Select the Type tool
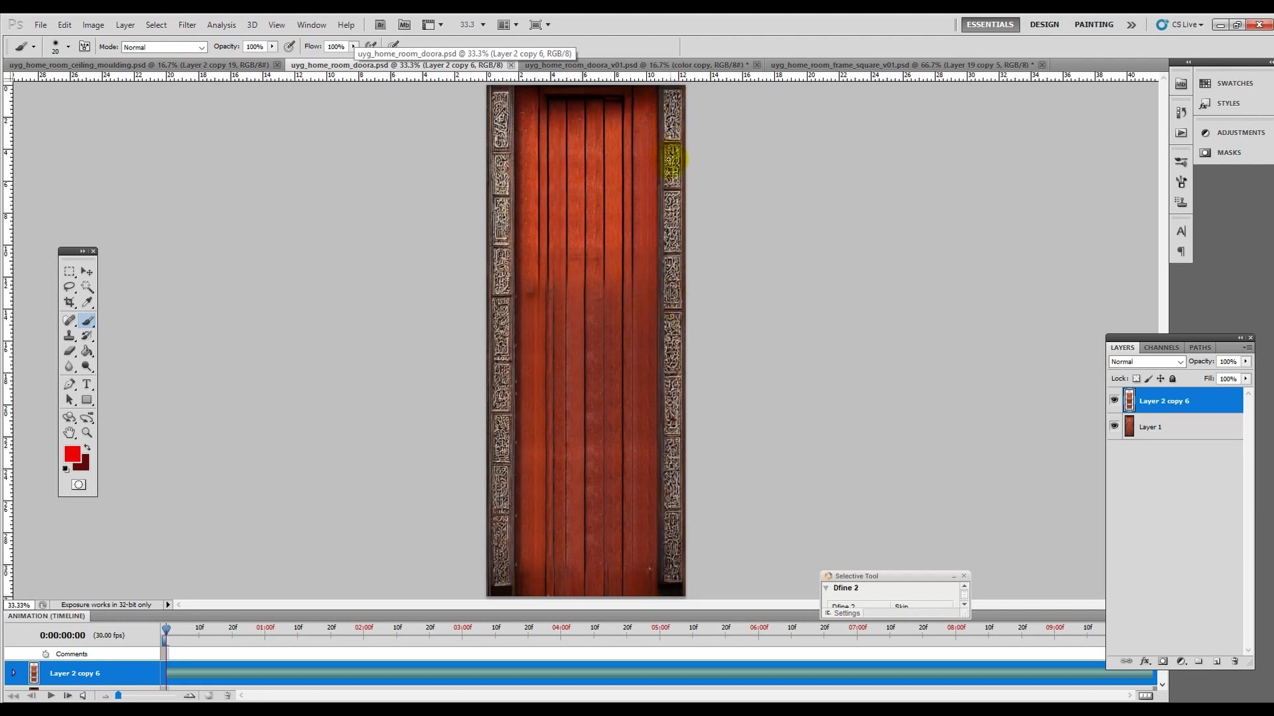Screen dimensions: 1274x716 pyautogui.click(x=87, y=384)
